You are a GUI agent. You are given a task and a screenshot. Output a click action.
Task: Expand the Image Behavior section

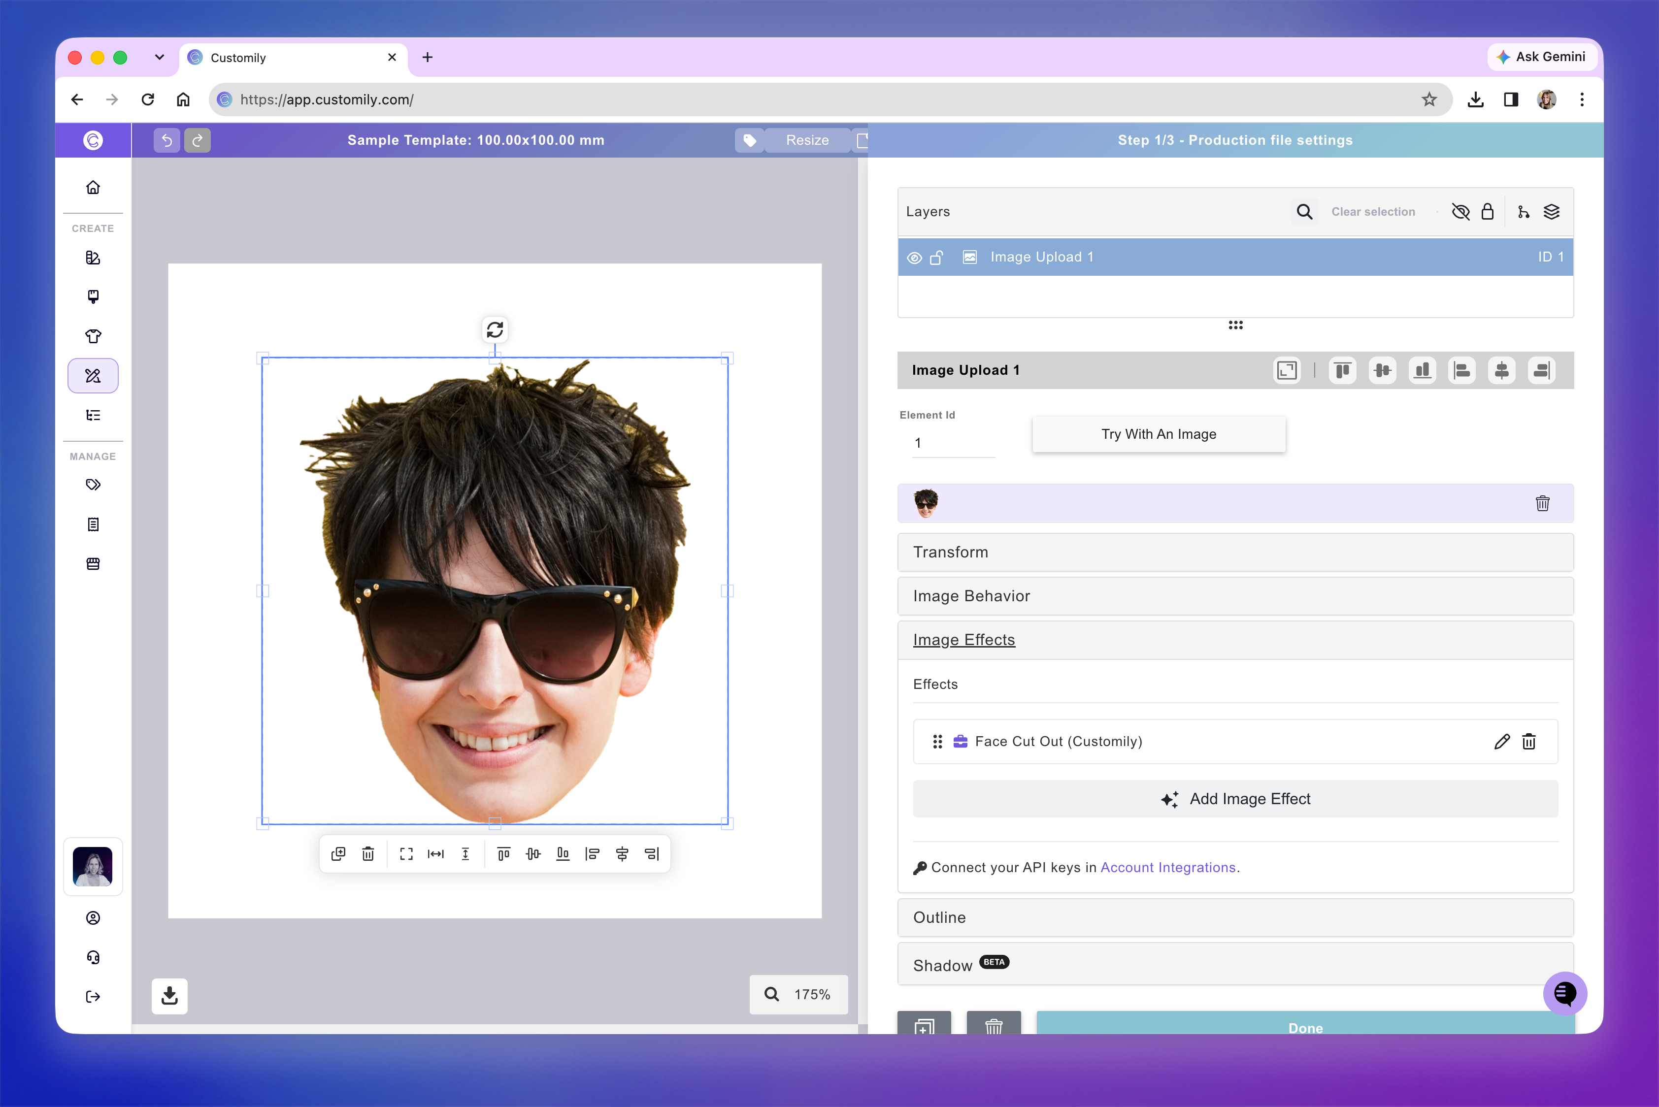coord(1235,596)
